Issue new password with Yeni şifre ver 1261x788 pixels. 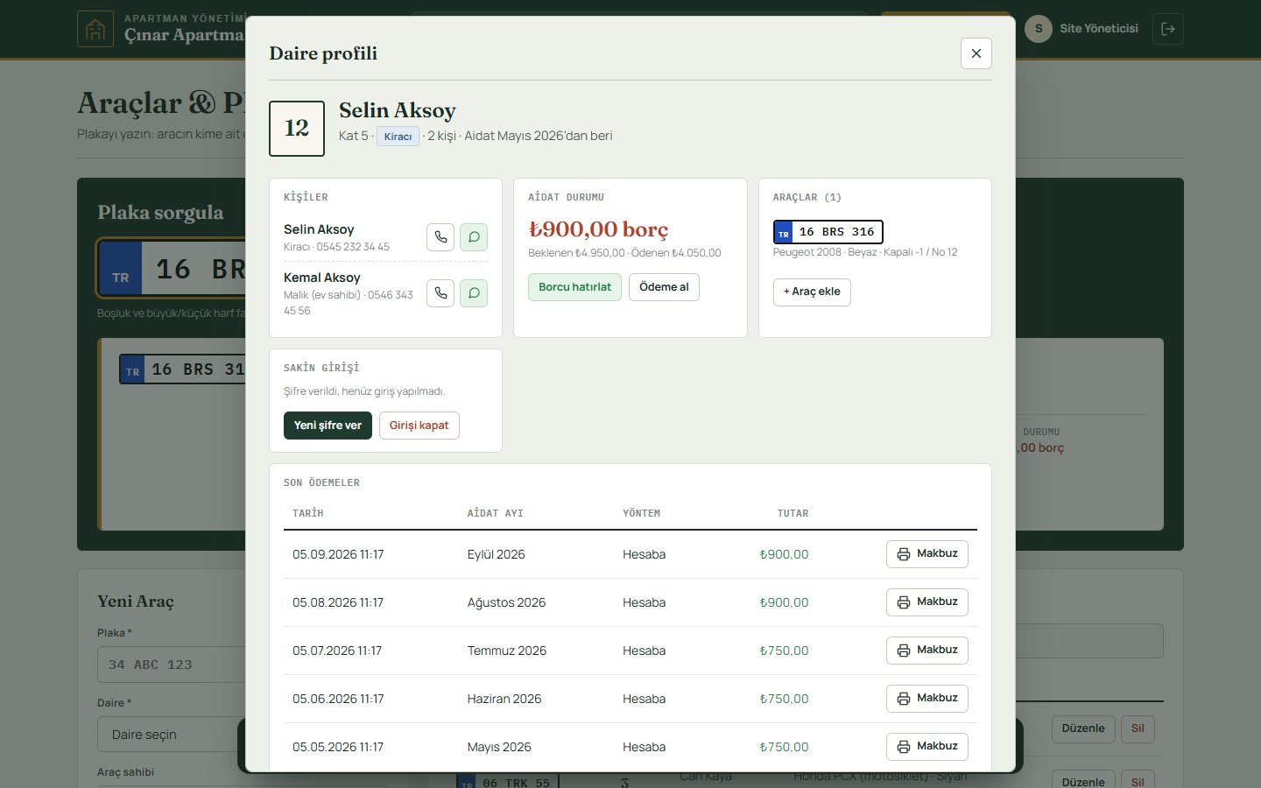(328, 426)
